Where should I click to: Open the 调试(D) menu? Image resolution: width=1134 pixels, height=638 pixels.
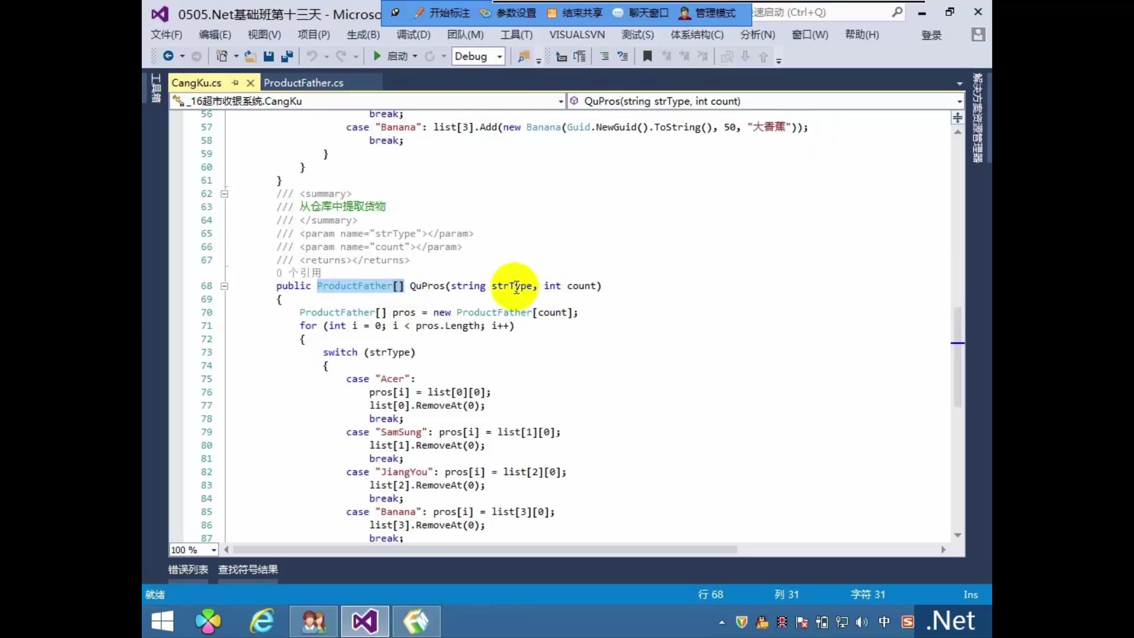click(413, 35)
